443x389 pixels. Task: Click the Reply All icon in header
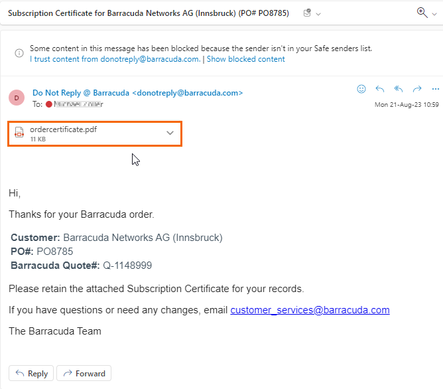coord(399,89)
